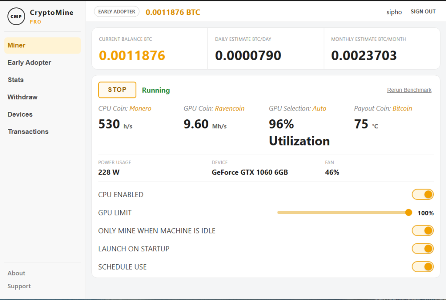Image resolution: width=446 pixels, height=300 pixels.
Task: Disable the CPU ENABLED toggle
Action: (422, 195)
